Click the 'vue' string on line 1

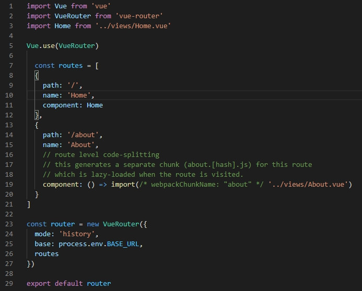point(101,6)
